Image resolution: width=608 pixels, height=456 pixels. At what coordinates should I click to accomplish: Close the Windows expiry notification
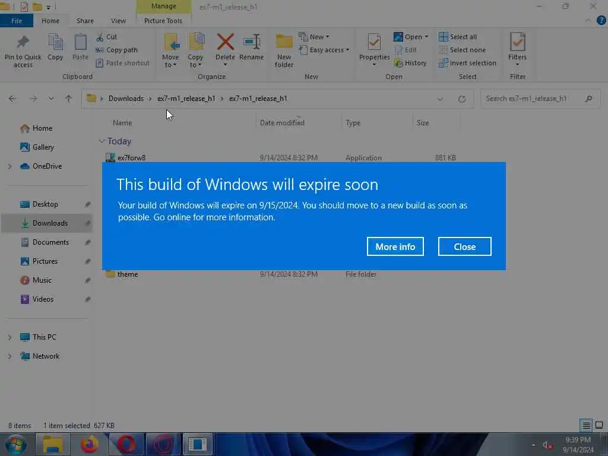pyautogui.click(x=464, y=246)
